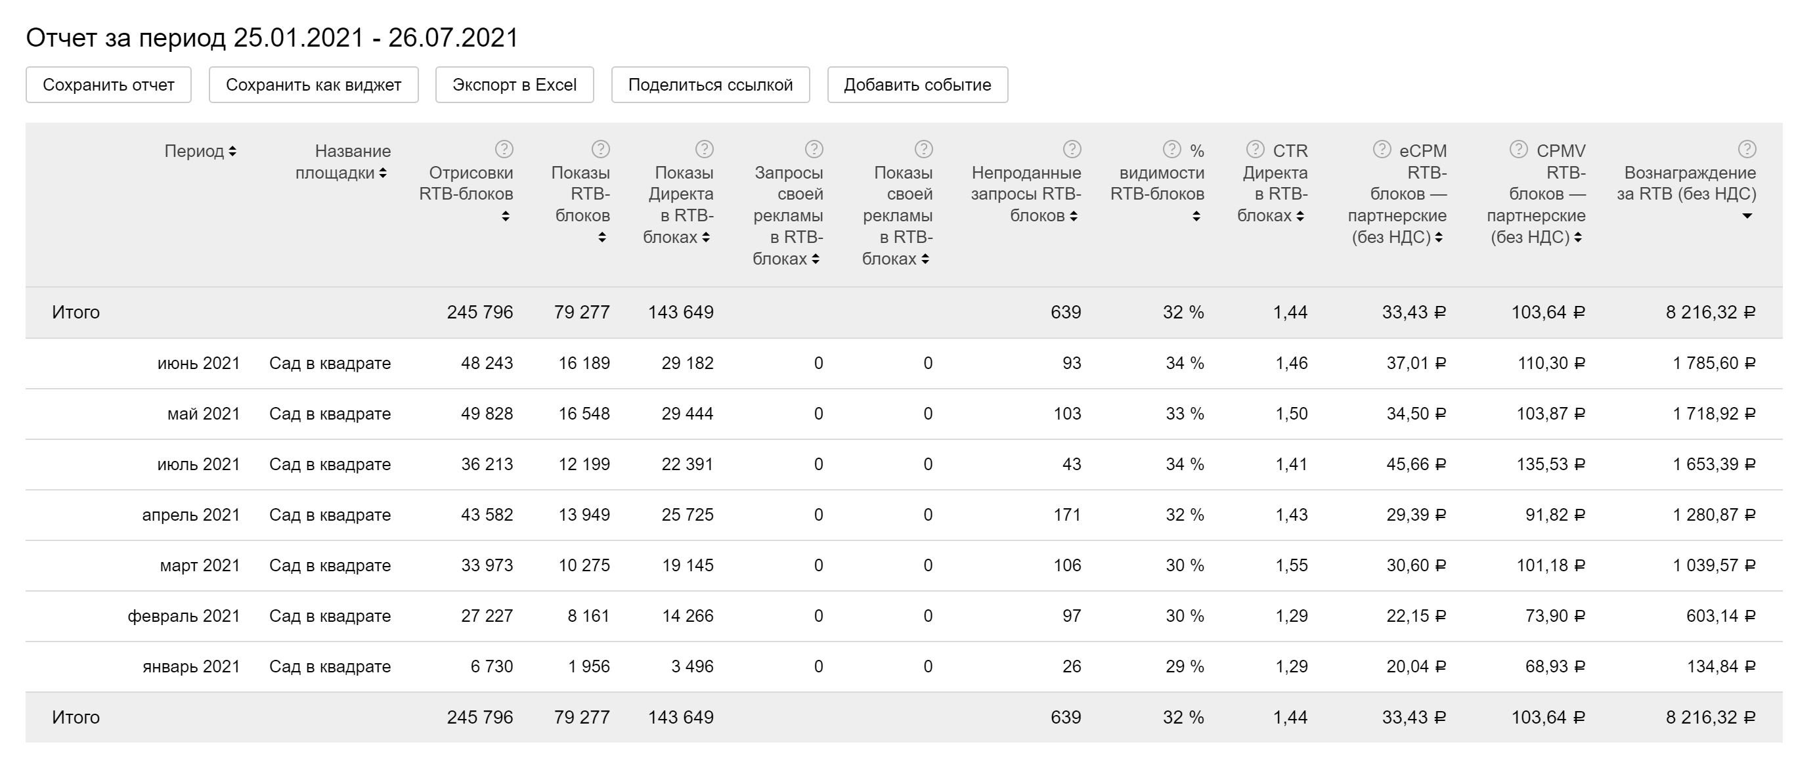This screenshot has height=761, width=1794.
Task: Click help icon above Непроданные запросы column
Action: pyautogui.click(x=1072, y=149)
